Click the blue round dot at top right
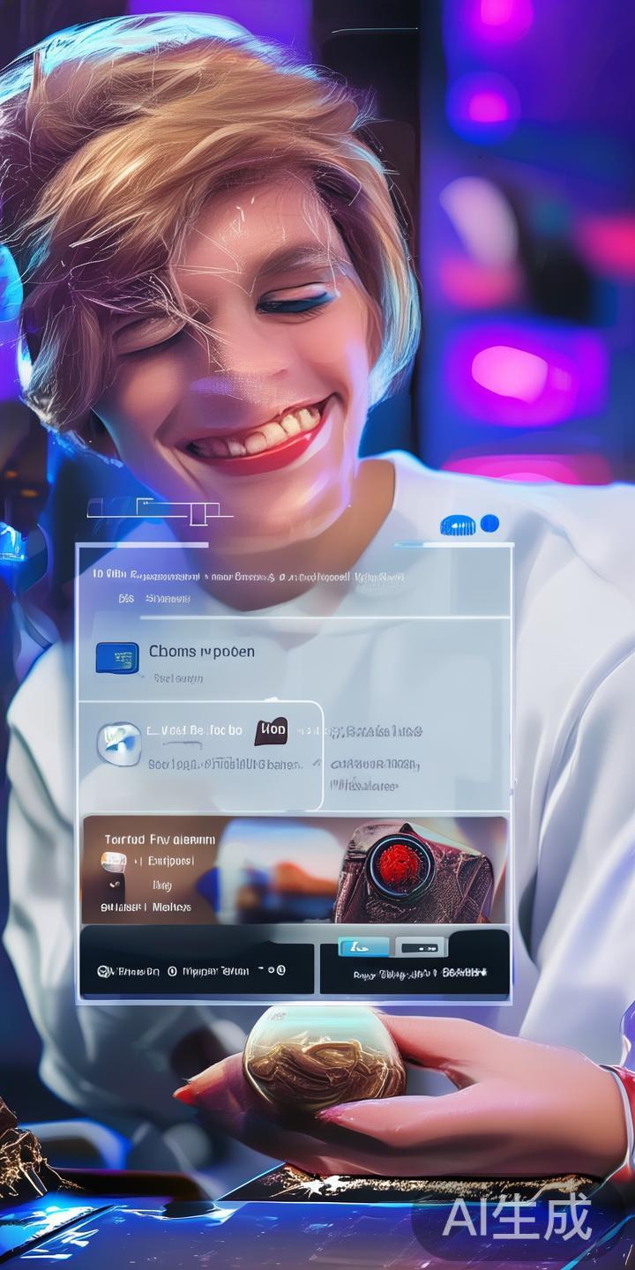Viewport: 635px width, 1270px height. pyautogui.click(x=489, y=524)
